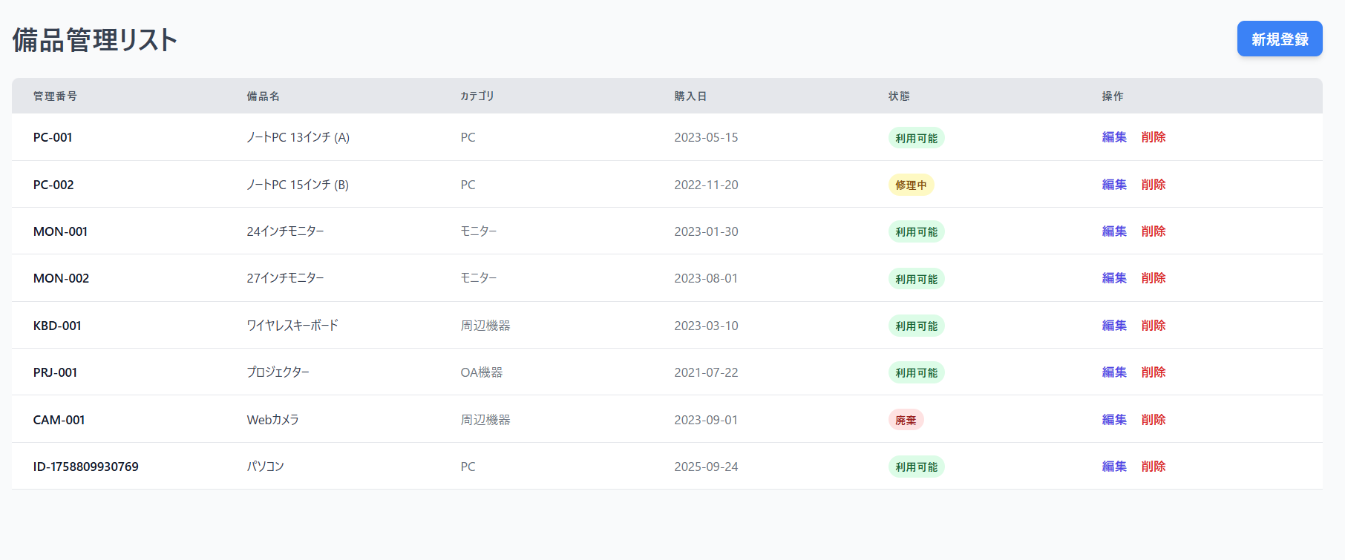Click the 修理中 status badge
This screenshot has height=560, width=1345.
click(x=911, y=185)
